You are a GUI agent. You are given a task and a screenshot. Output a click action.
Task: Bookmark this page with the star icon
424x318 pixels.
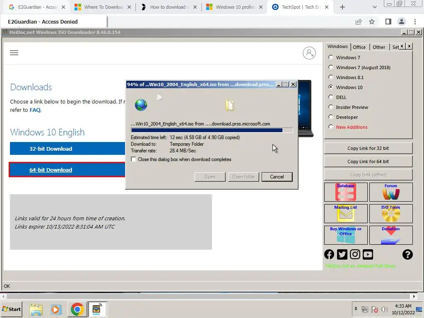[372, 22]
